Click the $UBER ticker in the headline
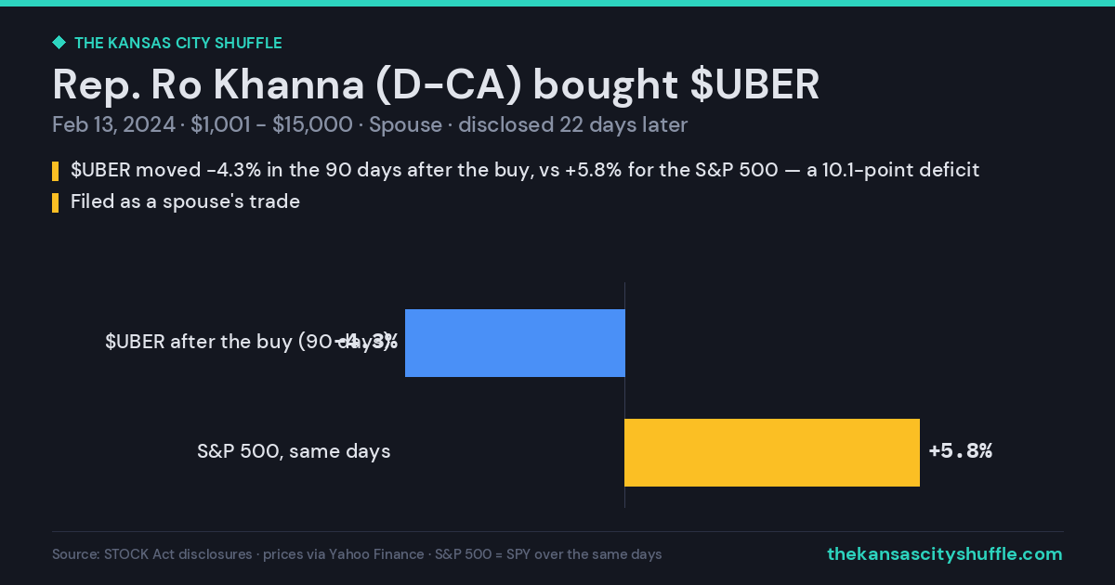Screen dimensions: 1115x585 point(754,84)
